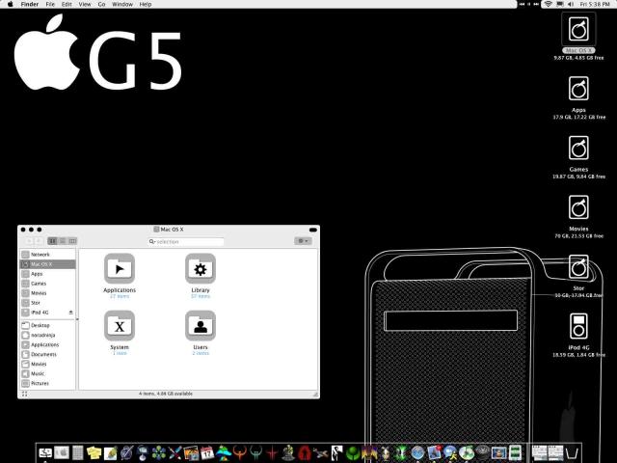
Task: Open the Displays menu bar icon
Action: click(x=559, y=4)
